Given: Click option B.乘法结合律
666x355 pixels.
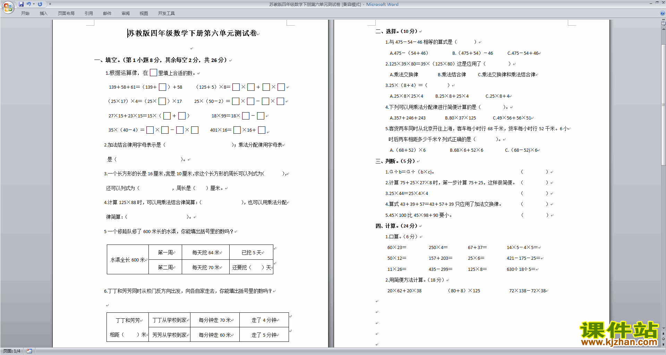Looking at the screenshot, I should click(452, 74).
